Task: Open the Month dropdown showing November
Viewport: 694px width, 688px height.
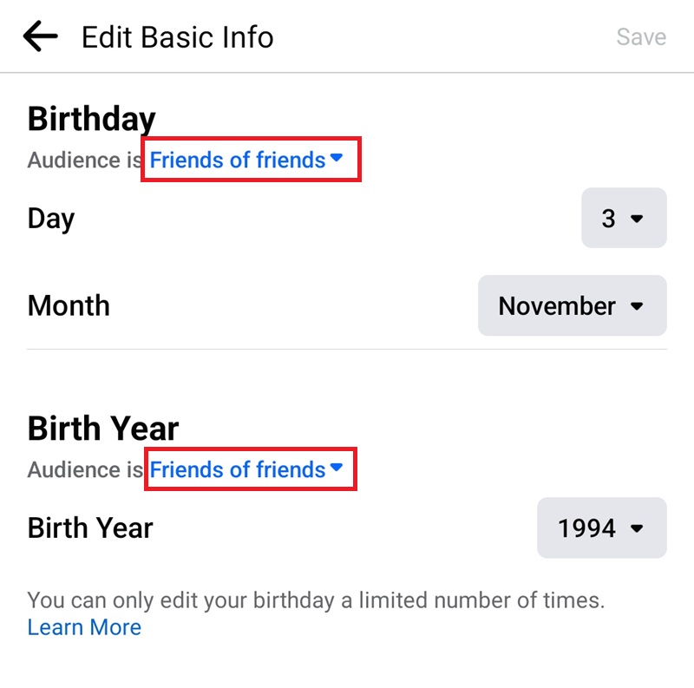Action: click(x=572, y=306)
